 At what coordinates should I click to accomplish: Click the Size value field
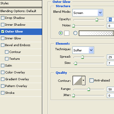coord(111,63)
